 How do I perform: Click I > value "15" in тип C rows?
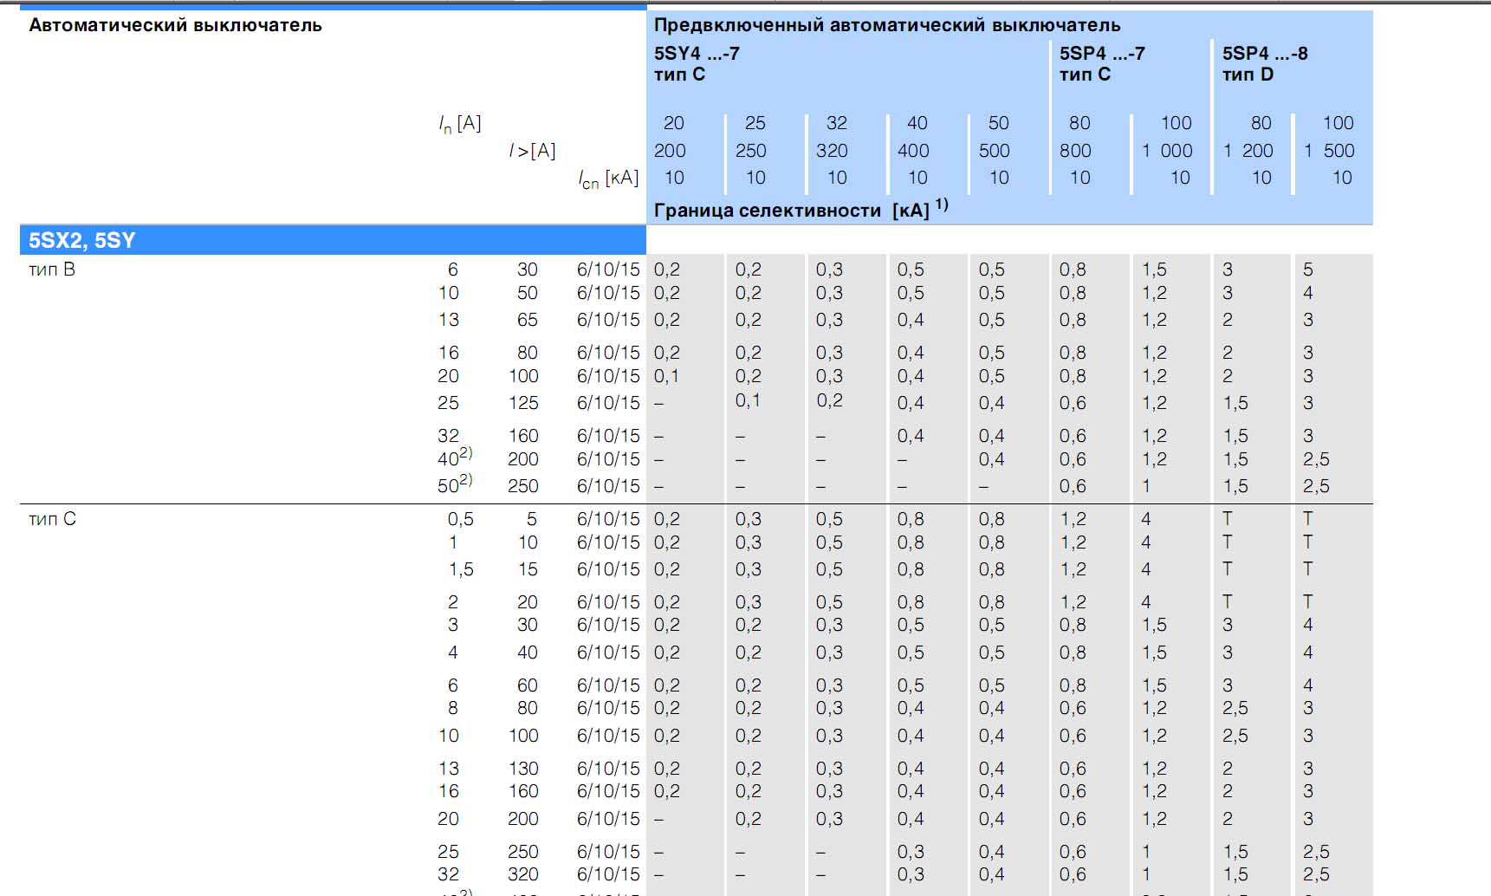[528, 569]
